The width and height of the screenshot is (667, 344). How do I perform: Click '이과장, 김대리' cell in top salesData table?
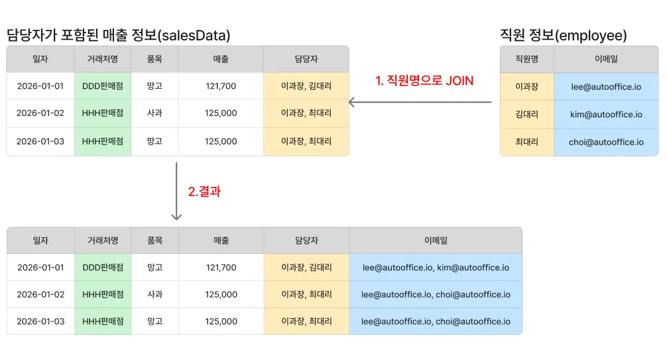[x=306, y=86]
